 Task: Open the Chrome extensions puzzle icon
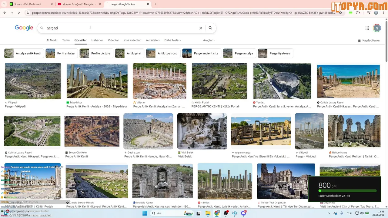point(358,13)
